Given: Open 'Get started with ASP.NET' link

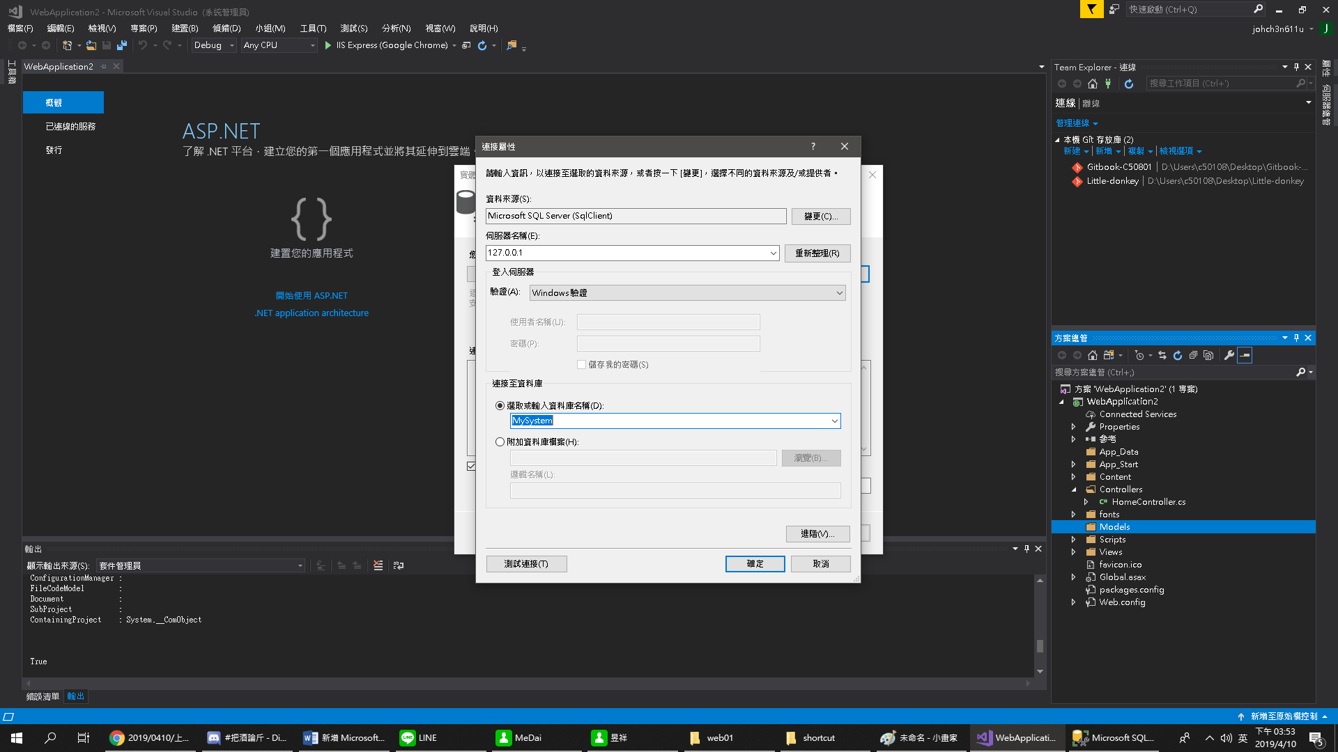Looking at the screenshot, I should coord(312,296).
